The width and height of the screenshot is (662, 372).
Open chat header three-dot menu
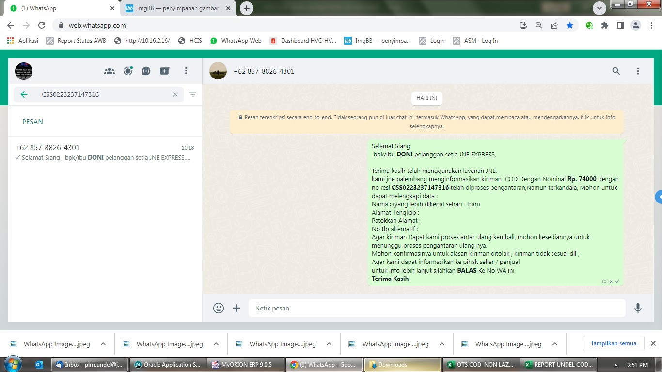[638, 71]
